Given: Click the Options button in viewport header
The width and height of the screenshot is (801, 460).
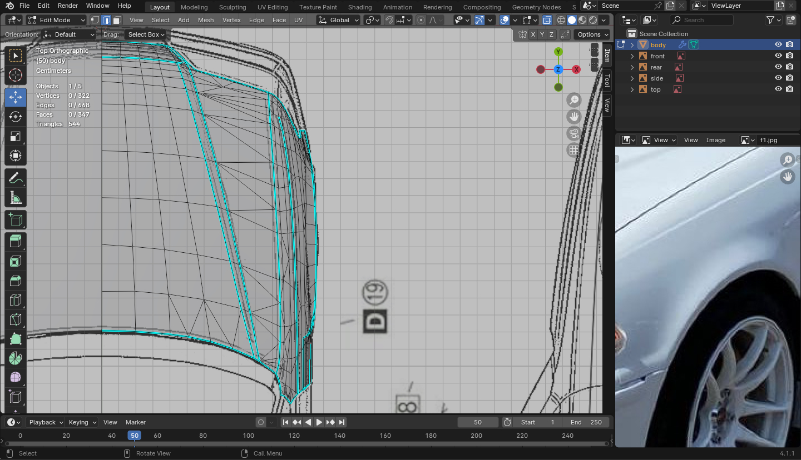Looking at the screenshot, I should coord(592,34).
